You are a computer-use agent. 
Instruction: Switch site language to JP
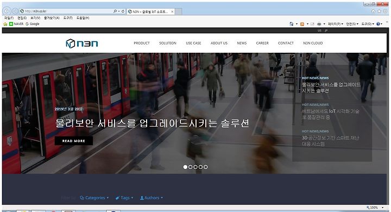[x=326, y=30]
